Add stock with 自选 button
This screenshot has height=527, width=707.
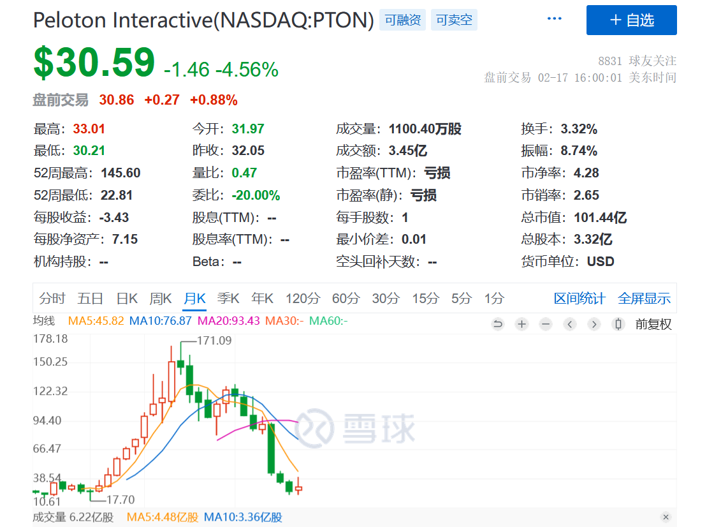(631, 20)
